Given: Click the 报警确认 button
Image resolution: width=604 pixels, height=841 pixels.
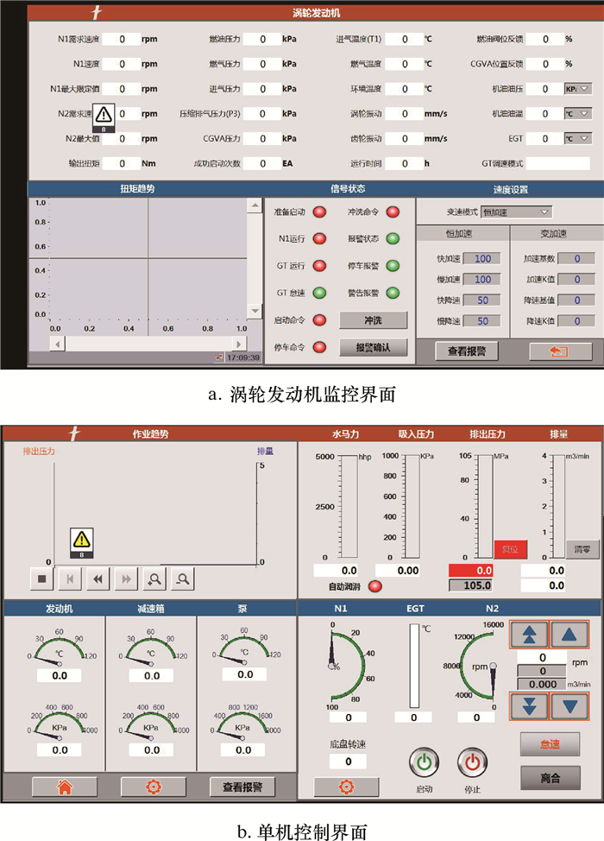Looking at the screenshot, I should [x=372, y=347].
